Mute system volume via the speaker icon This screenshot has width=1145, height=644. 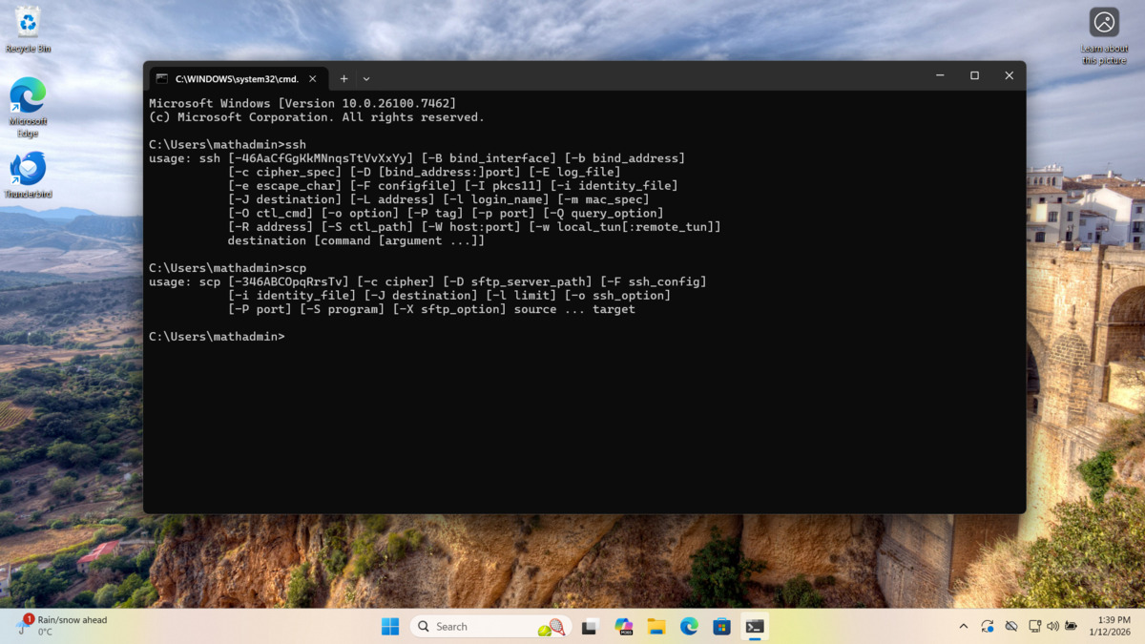(x=1053, y=627)
